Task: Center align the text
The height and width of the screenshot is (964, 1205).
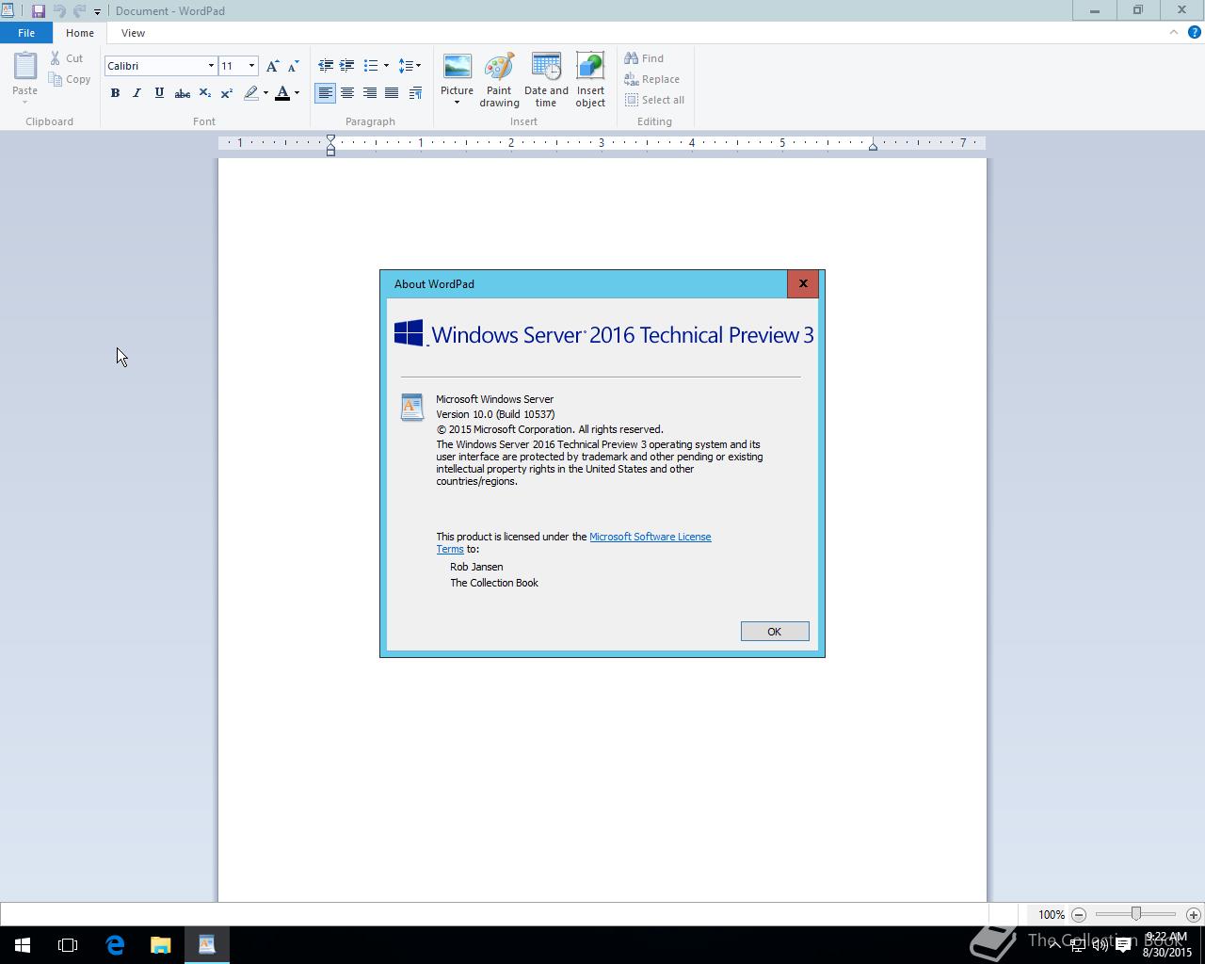Action: pos(347,93)
